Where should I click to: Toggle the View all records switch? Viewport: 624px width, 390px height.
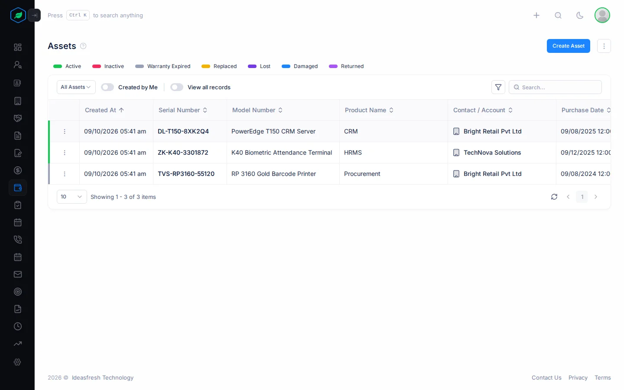[177, 87]
